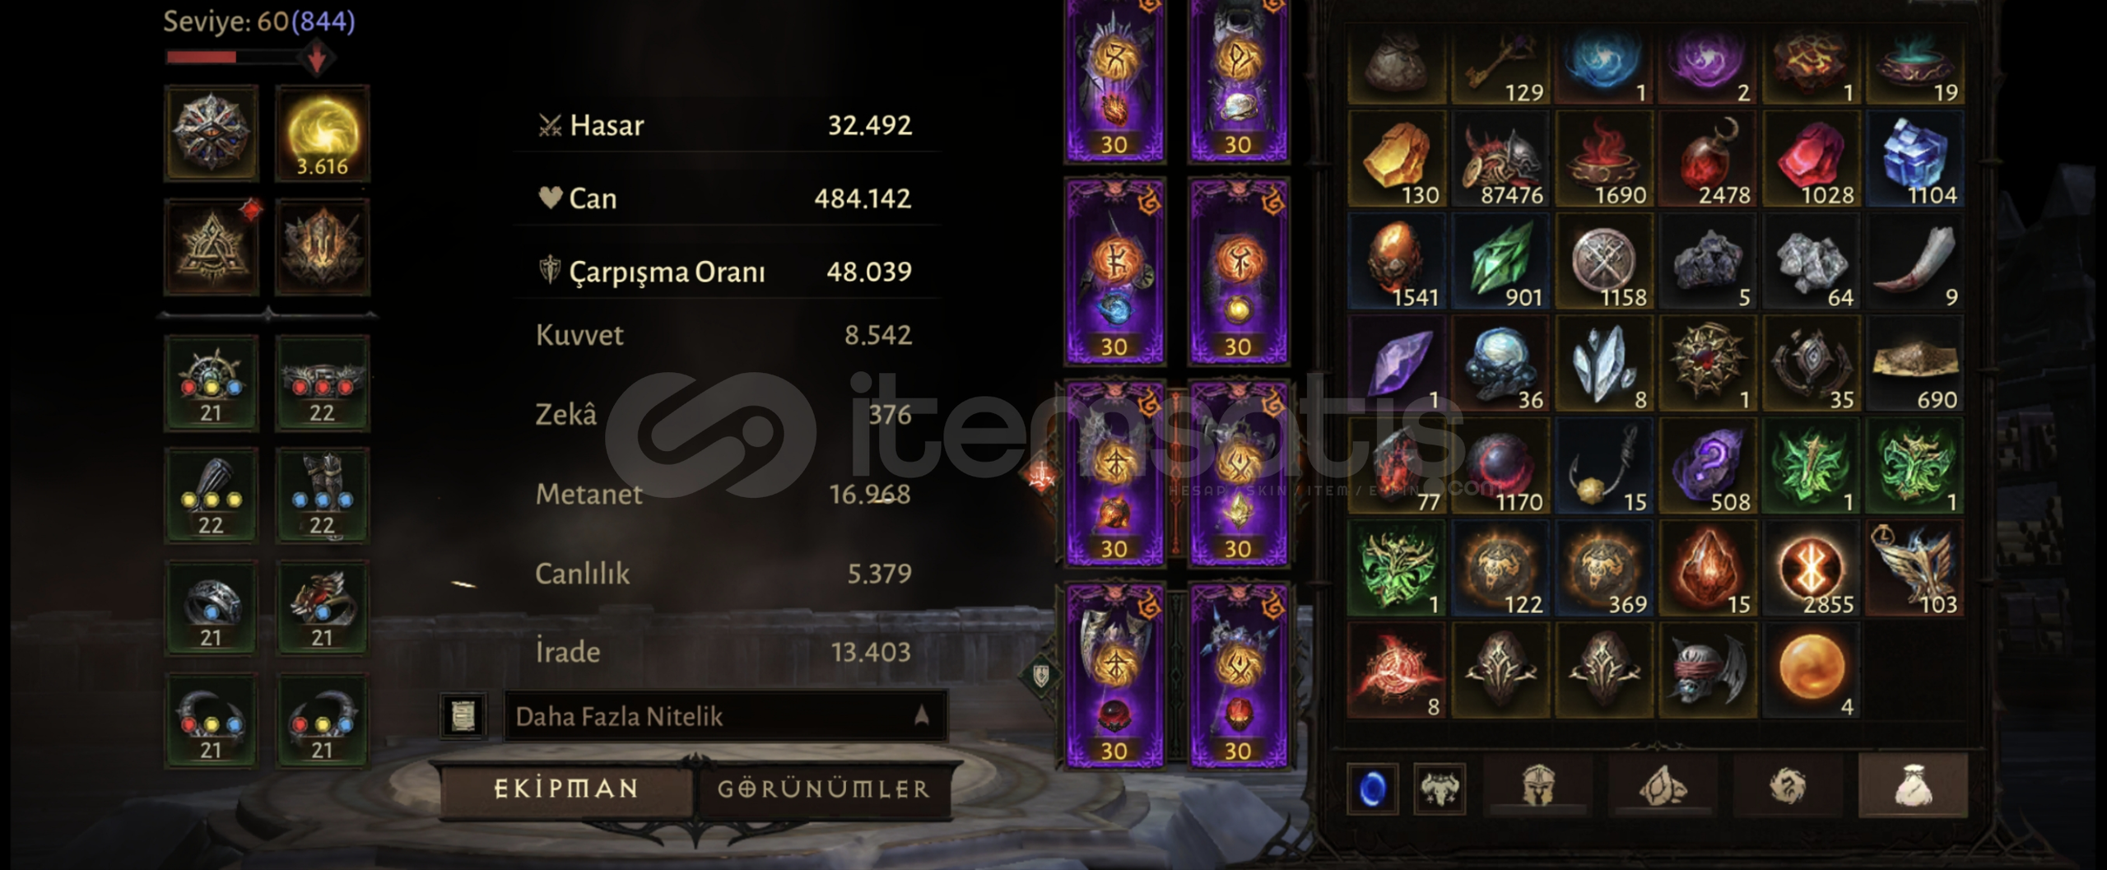
Task: Select the top-left level 30 equipment card
Action: click(x=1114, y=81)
